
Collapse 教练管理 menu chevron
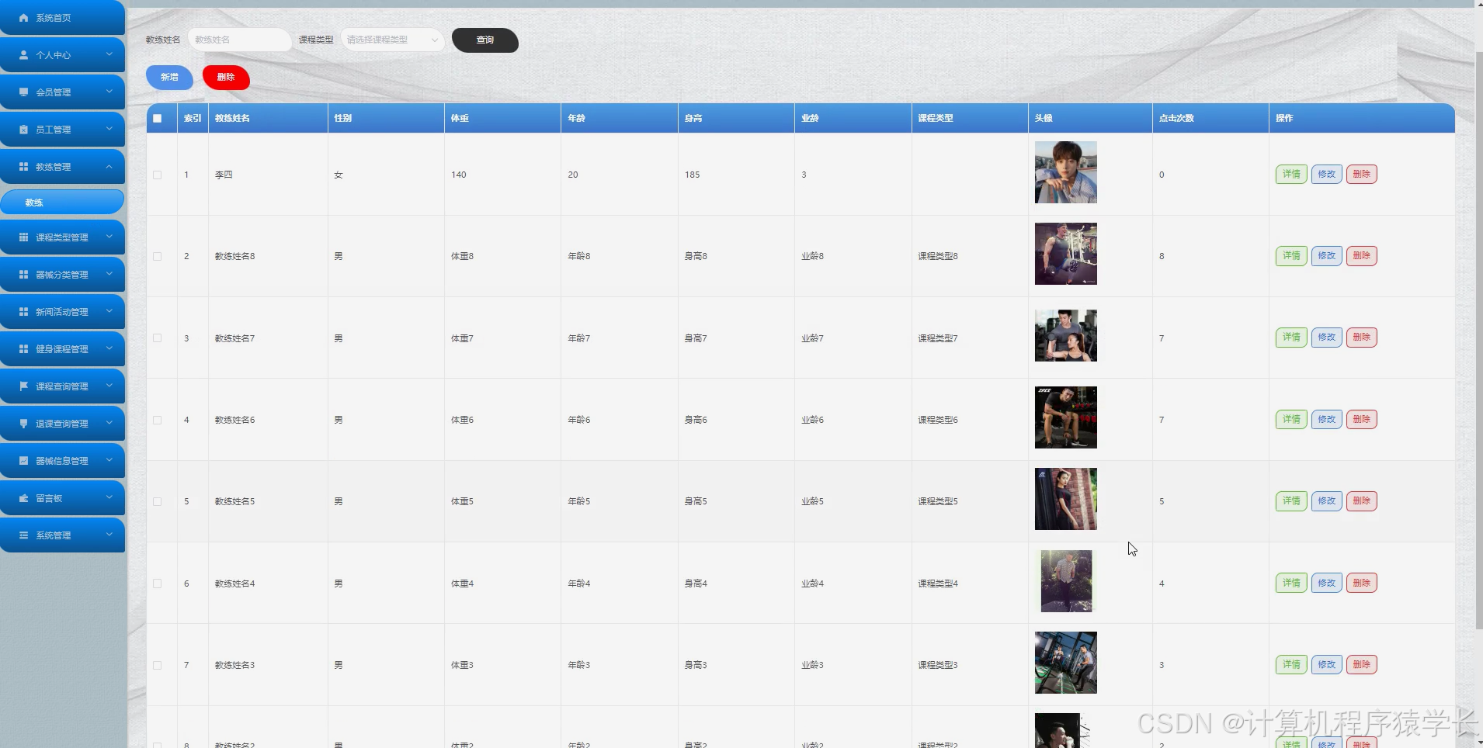click(109, 166)
